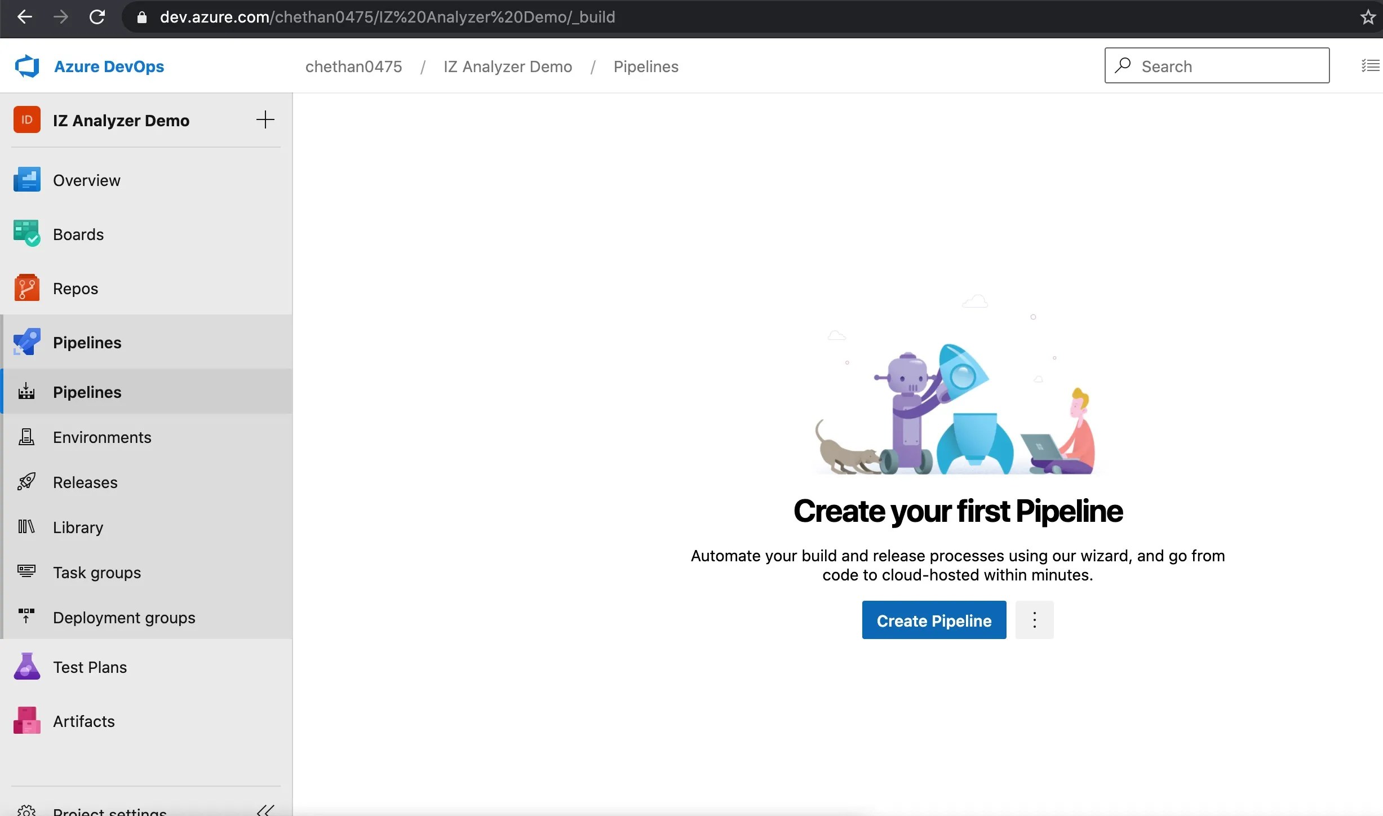The width and height of the screenshot is (1383, 816).
Task: Collapse the Pipelines sidebar section
Action: [87, 343]
